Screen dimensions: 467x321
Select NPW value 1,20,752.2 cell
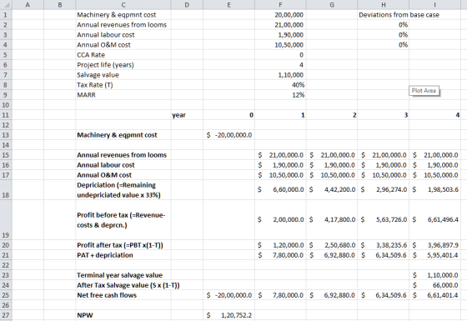[x=228, y=315]
